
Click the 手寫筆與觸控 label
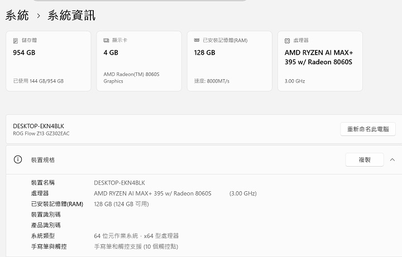pyautogui.click(x=49, y=246)
